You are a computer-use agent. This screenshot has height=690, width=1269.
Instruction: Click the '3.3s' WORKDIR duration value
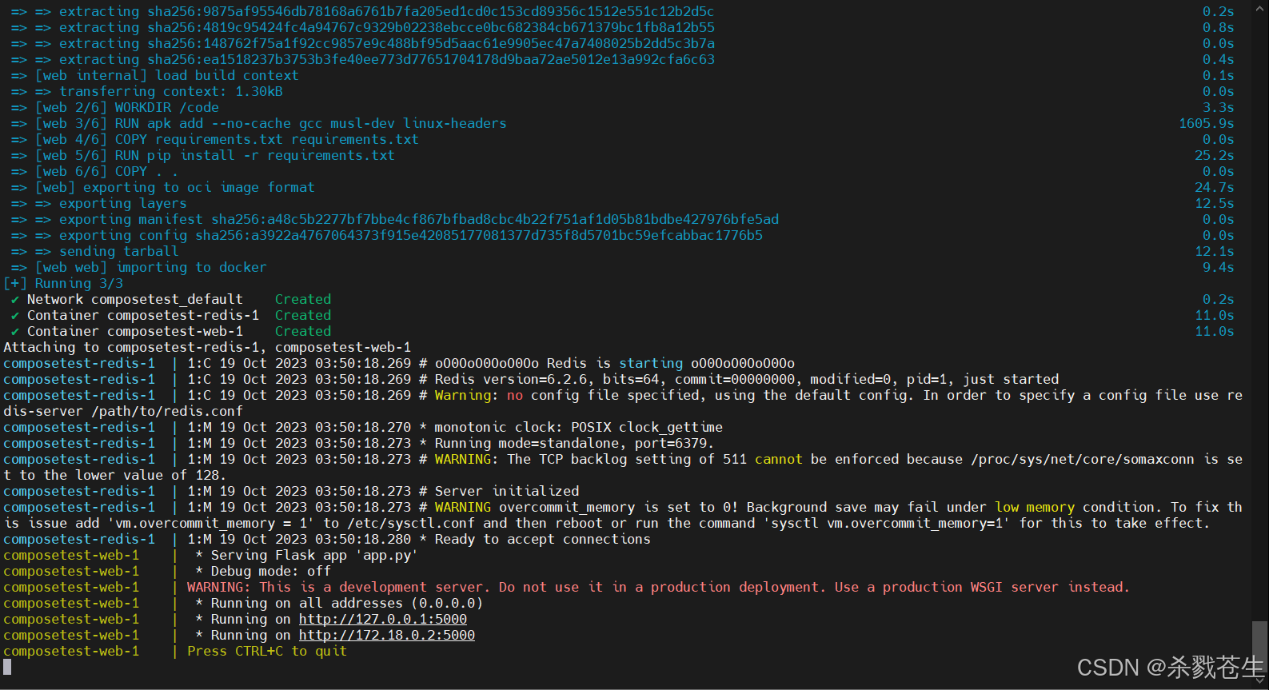coord(1219,107)
